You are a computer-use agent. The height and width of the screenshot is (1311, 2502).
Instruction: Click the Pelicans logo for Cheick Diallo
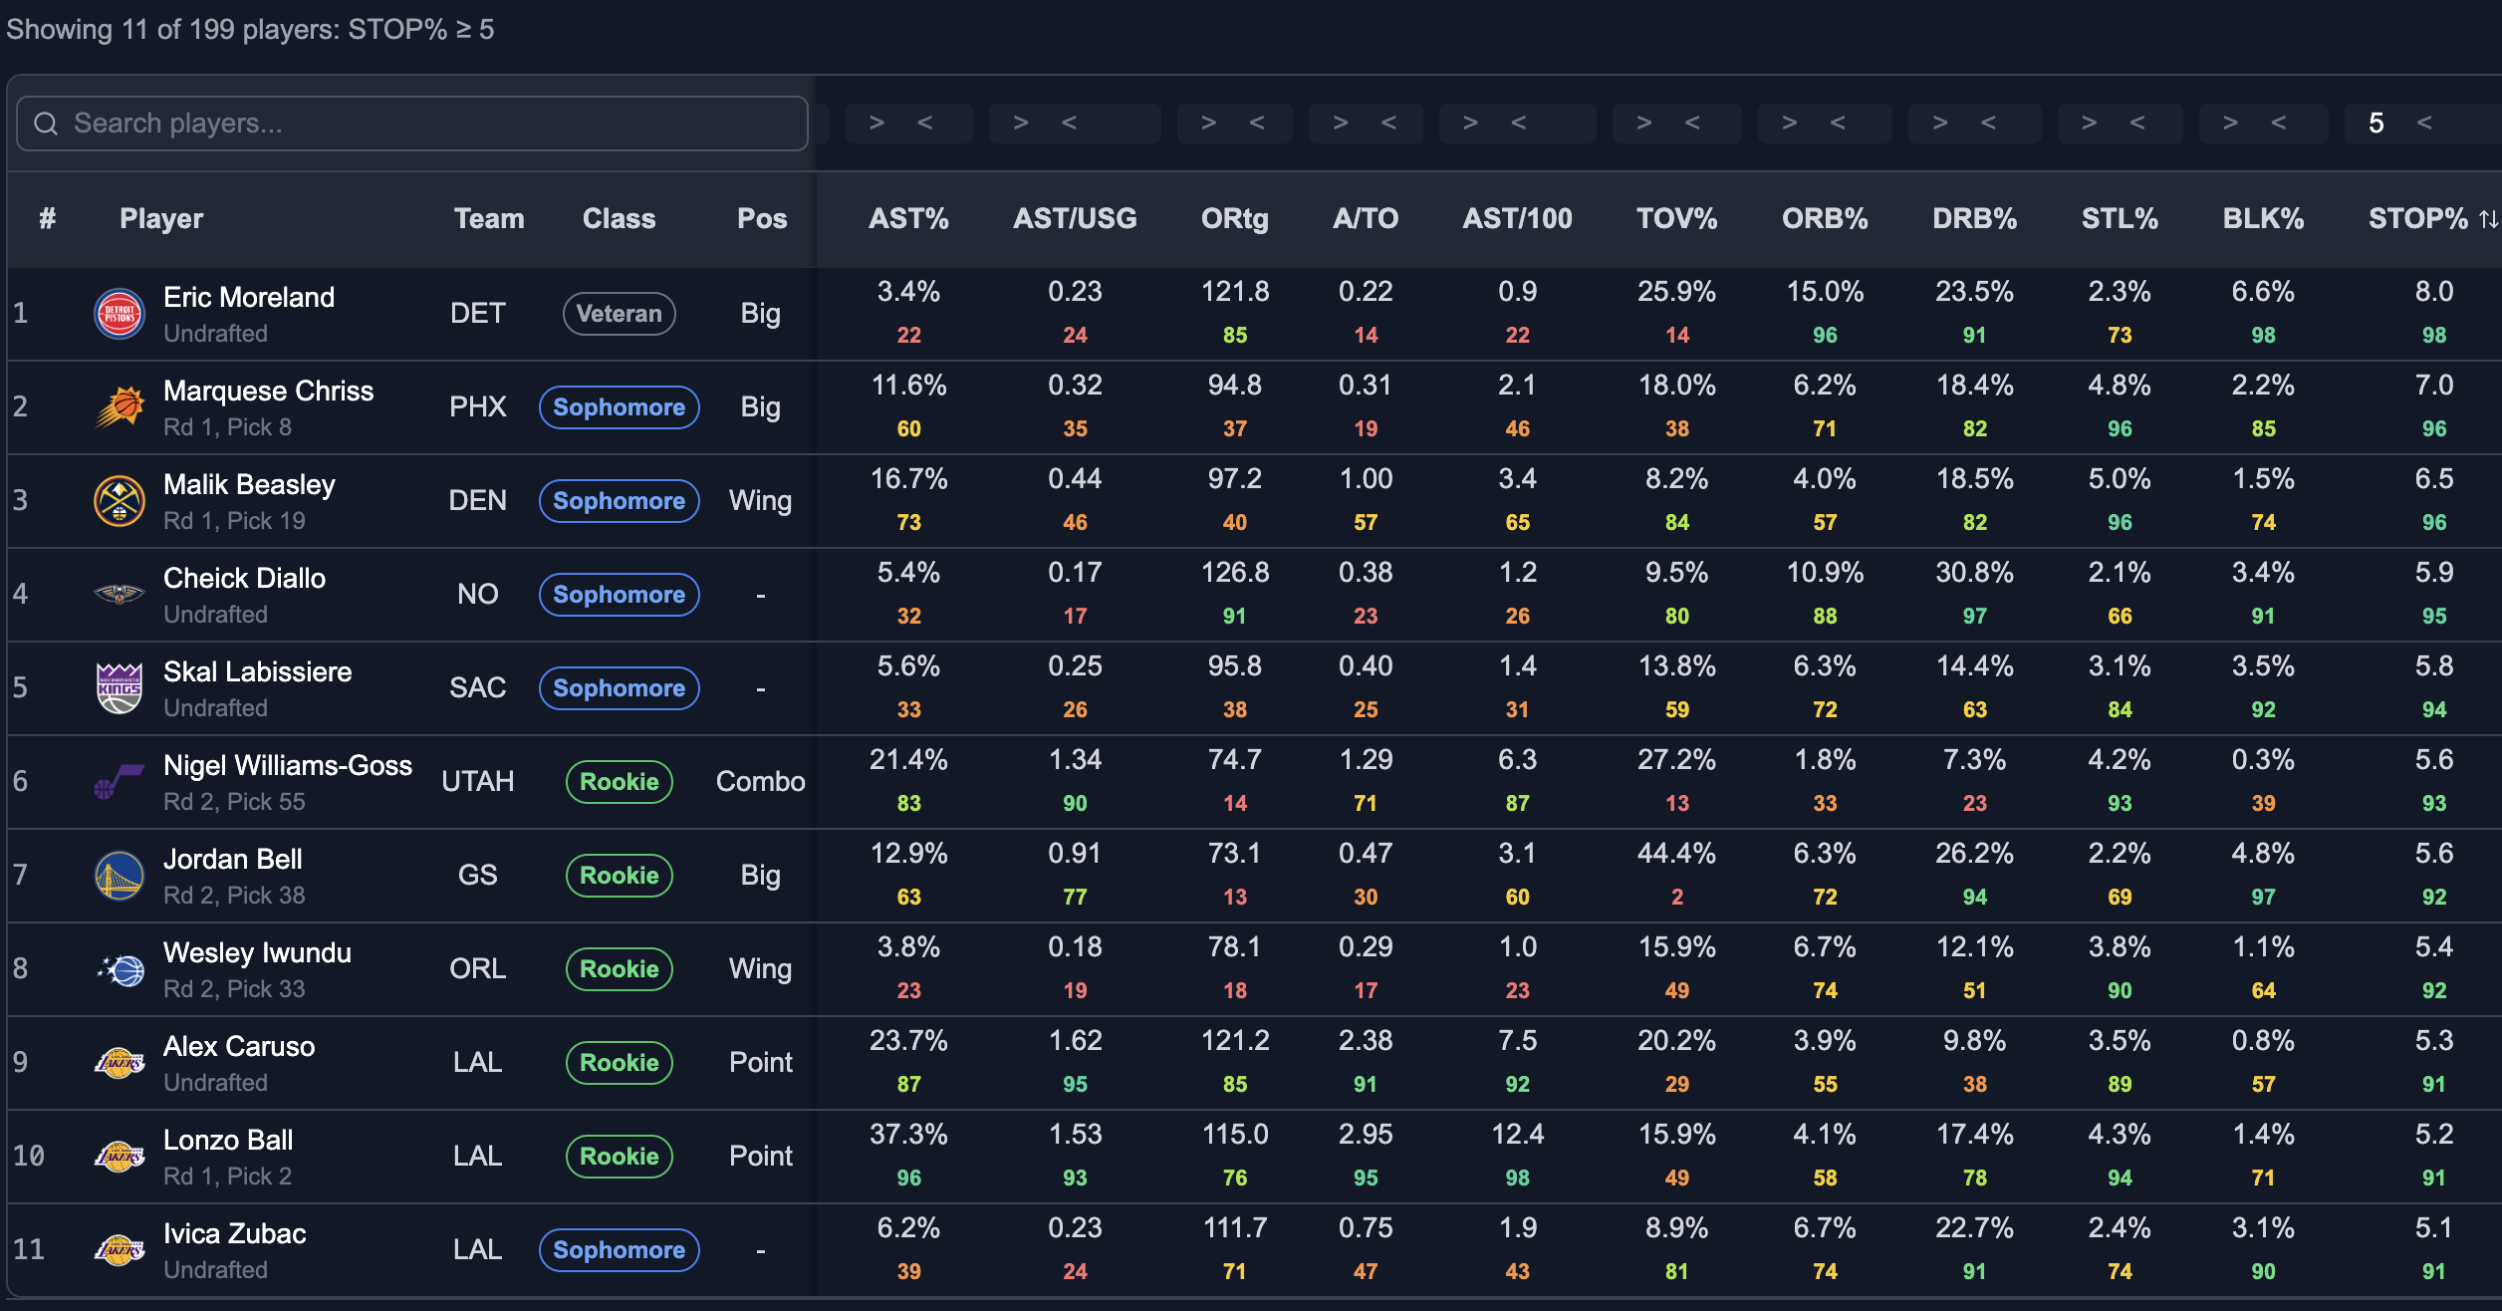[x=120, y=595]
